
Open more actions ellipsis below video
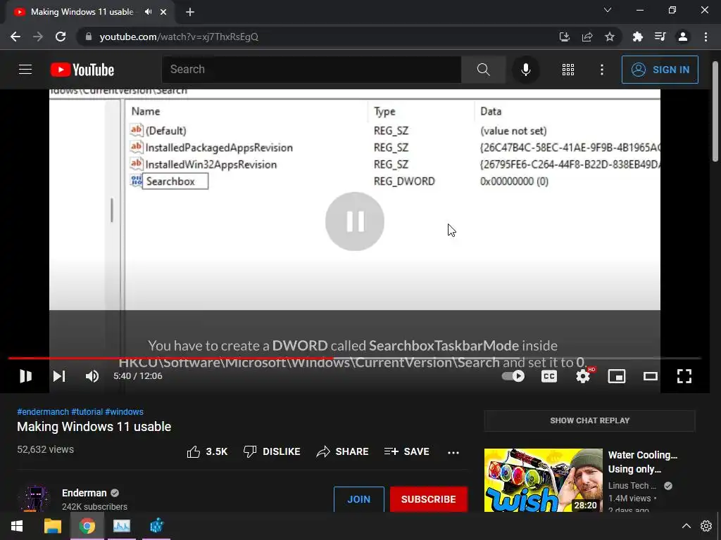point(453,452)
